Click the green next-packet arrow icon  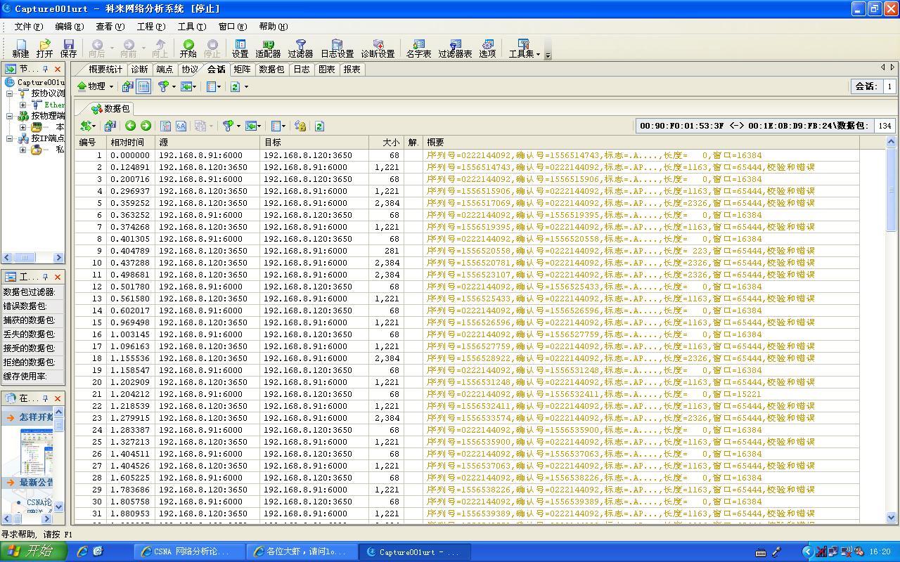(146, 126)
